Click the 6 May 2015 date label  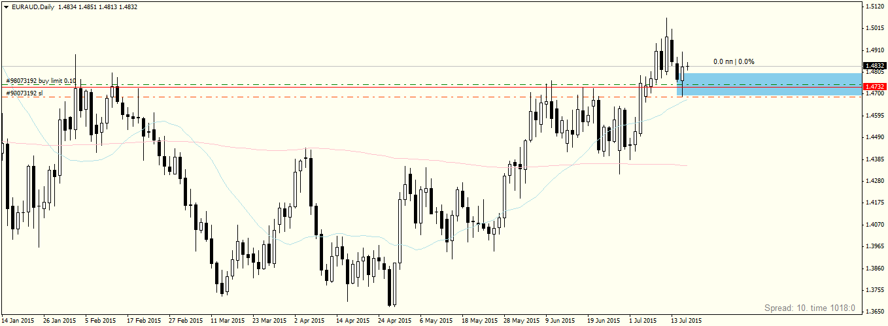tap(435, 321)
